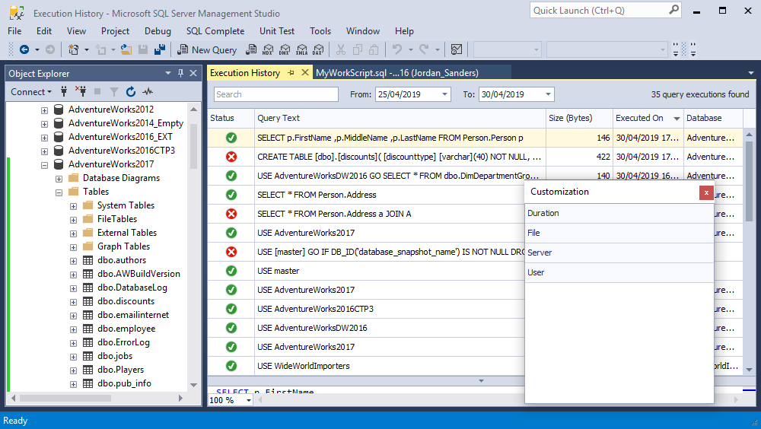761x429 pixels.
Task: Open the From date picker dropdown
Action: tap(444, 94)
